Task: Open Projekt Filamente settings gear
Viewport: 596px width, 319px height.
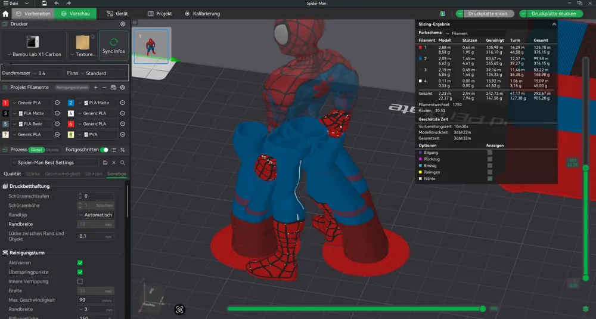Action: coord(122,88)
